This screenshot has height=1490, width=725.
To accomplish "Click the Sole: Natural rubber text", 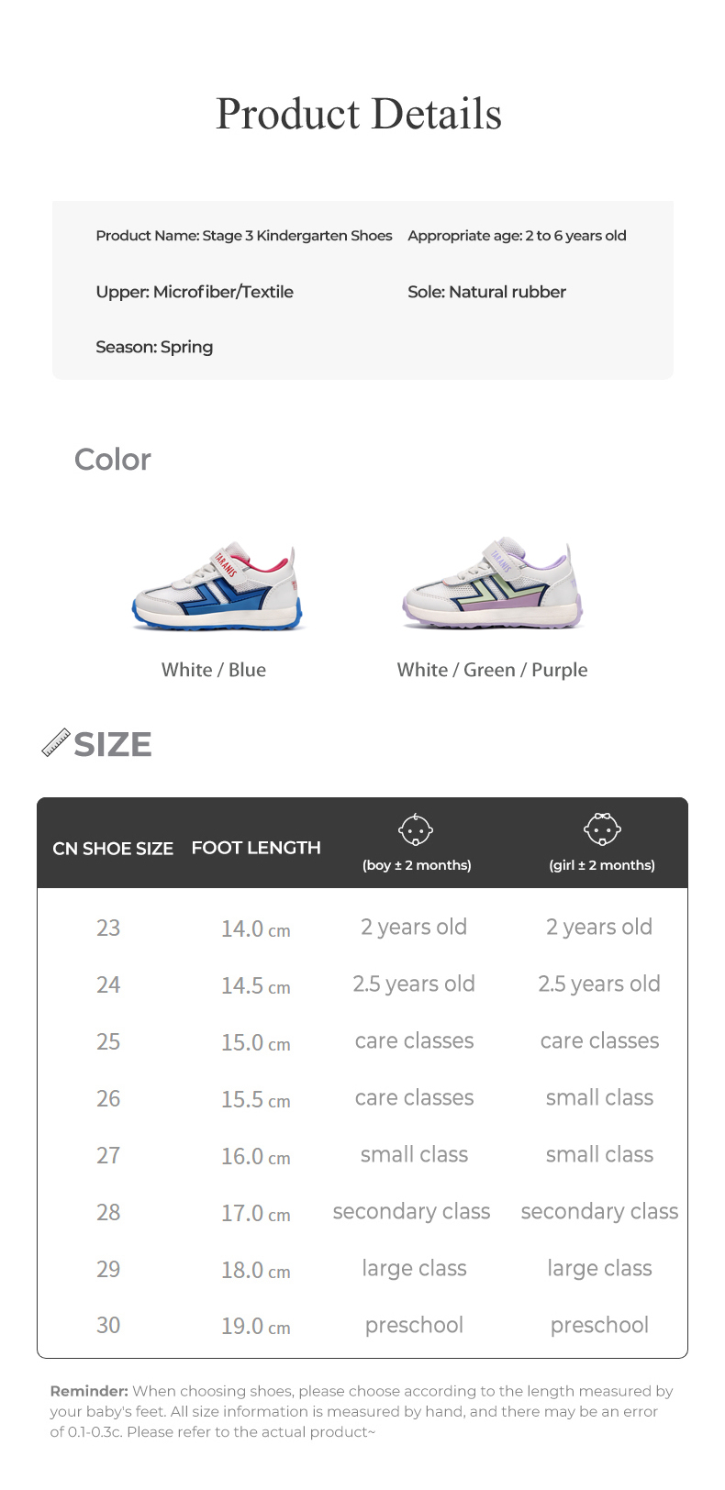I will pyautogui.click(x=486, y=292).
